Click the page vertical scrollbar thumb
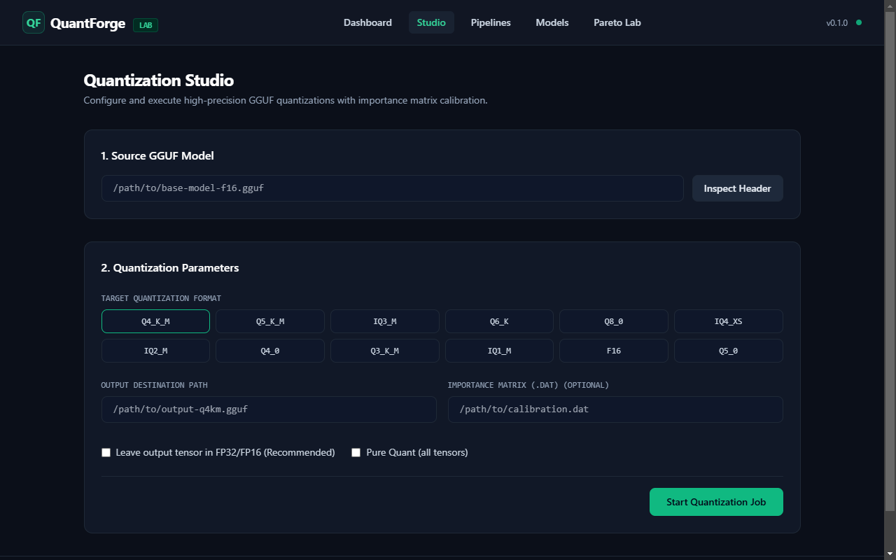896x560 pixels. point(890,260)
